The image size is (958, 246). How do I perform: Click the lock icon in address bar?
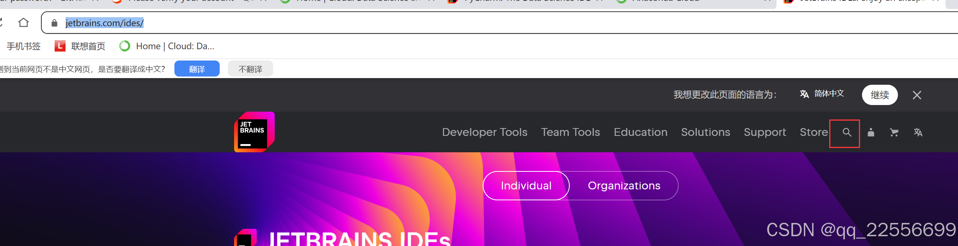click(54, 23)
